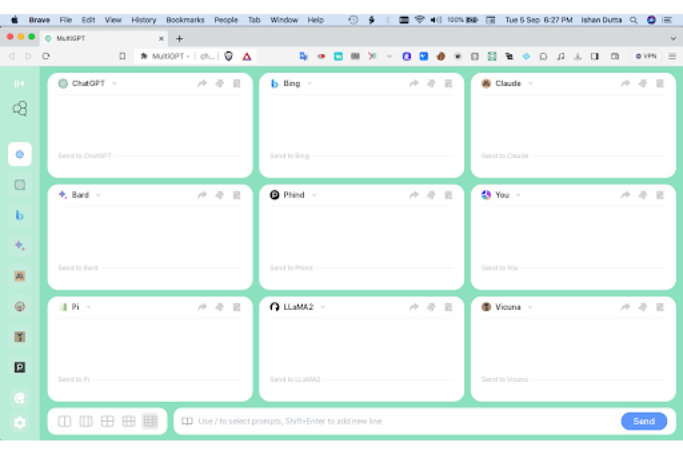Clear conversation in the Phind panel
This screenshot has height=455, width=683.
(431, 195)
